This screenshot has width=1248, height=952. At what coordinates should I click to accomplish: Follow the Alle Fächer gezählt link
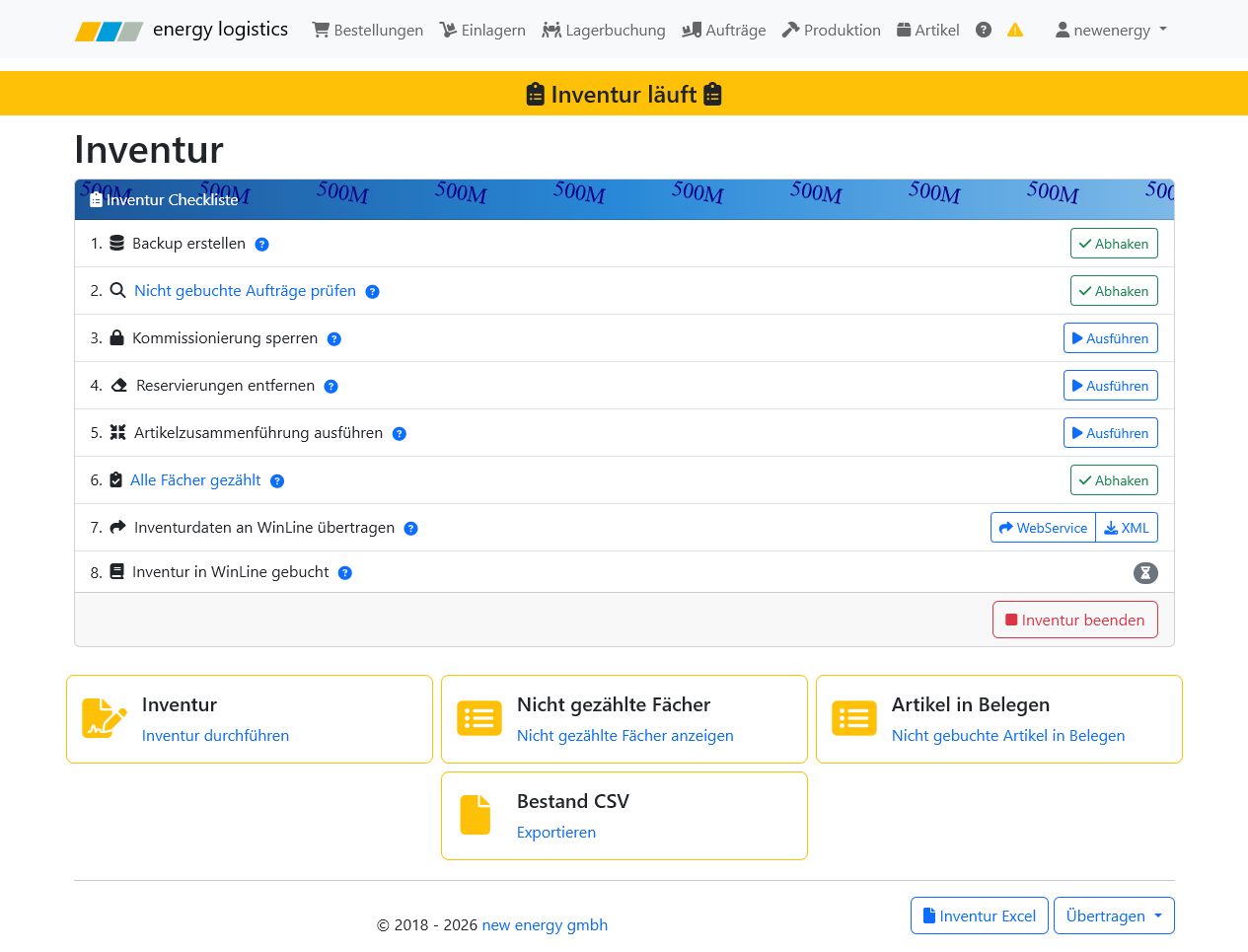coord(195,480)
